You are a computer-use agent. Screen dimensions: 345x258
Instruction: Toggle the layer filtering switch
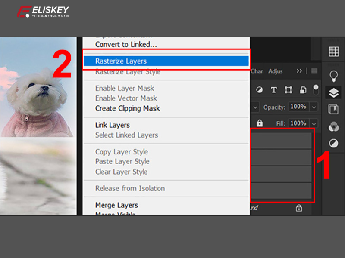click(316, 90)
